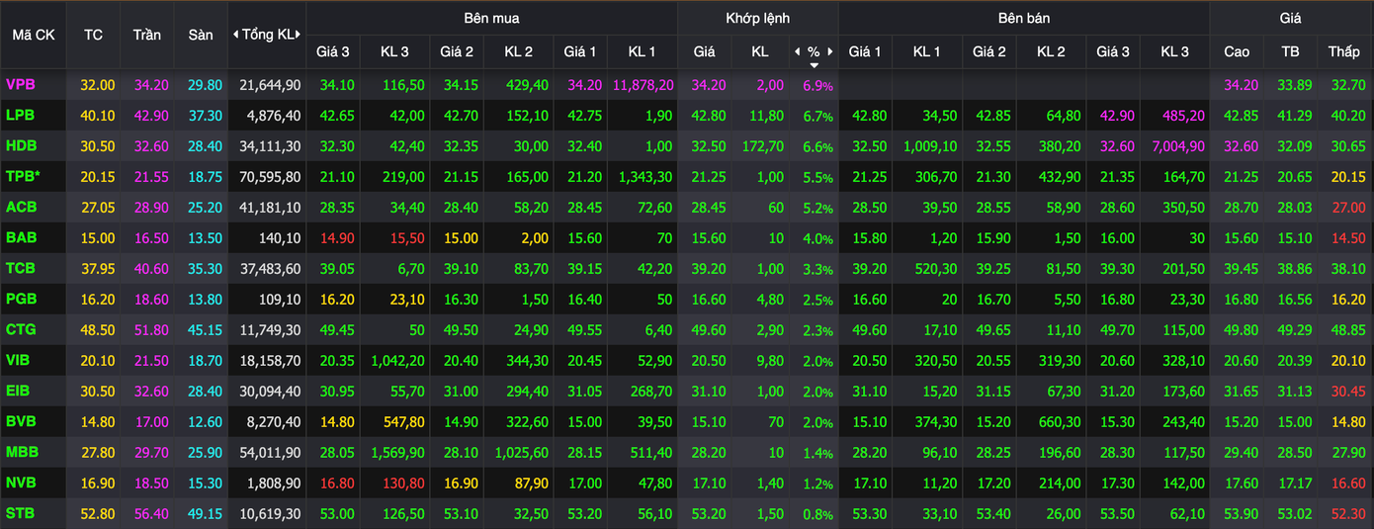Click right arrow beside Tổng KL header
Screen dimensions: 1374x529
pos(298,35)
